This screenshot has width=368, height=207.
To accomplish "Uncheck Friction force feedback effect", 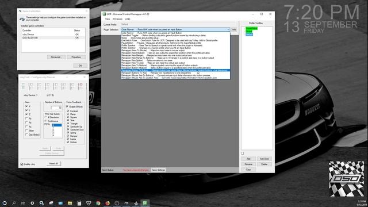I will pos(68,142).
